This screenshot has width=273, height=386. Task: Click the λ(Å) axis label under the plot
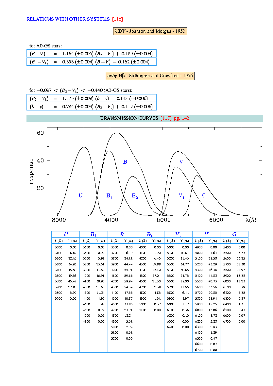coord(251,220)
